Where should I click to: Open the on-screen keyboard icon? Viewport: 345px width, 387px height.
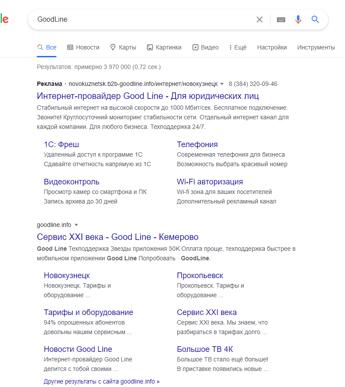tap(281, 20)
